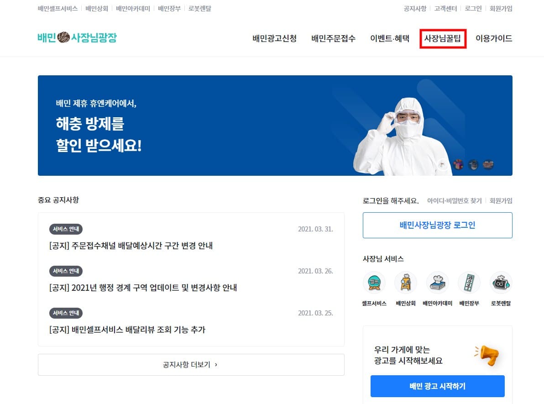The width and height of the screenshot is (544, 404).
Task: Open 공지사항 in top bar
Action: [415, 8]
